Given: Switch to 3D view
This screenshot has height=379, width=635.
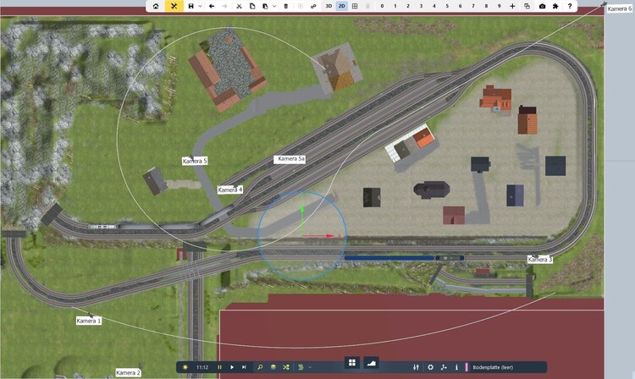Looking at the screenshot, I should pyautogui.click(x=329, y=6).
